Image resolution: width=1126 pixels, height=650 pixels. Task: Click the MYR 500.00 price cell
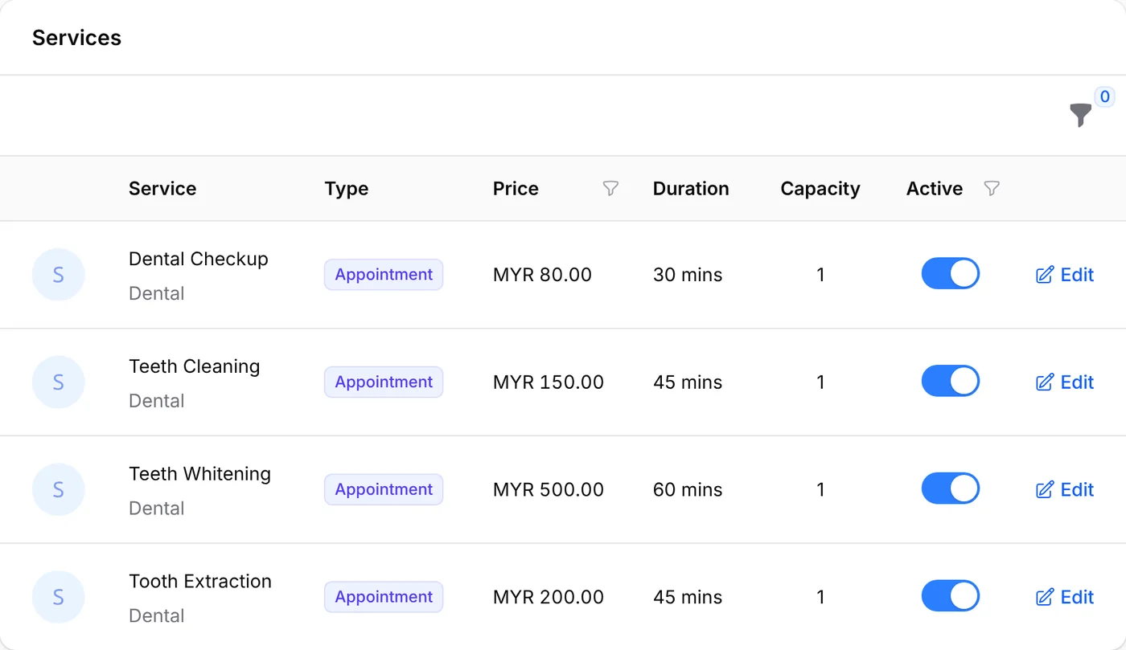point(549,490)
